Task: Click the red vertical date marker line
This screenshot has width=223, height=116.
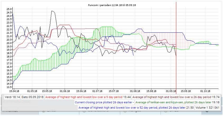Action: (176, 48)
